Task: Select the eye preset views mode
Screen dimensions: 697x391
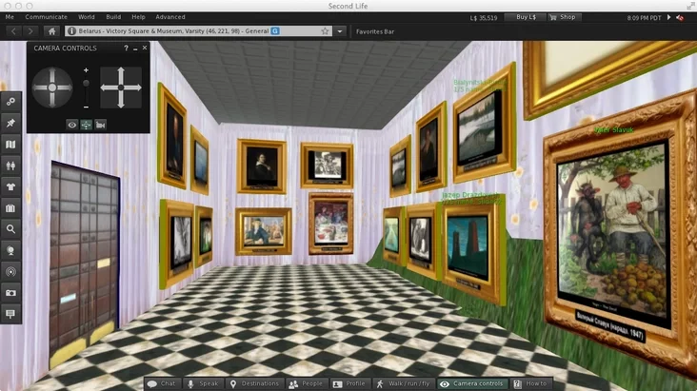Action: click(72, 125)
